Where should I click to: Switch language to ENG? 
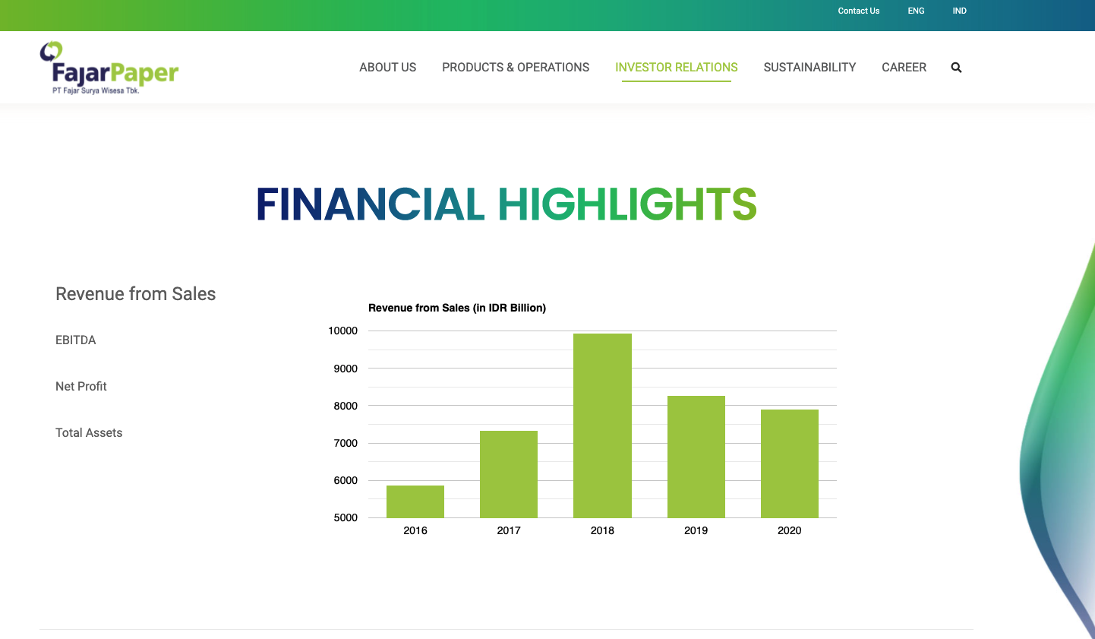coord(916,11)
